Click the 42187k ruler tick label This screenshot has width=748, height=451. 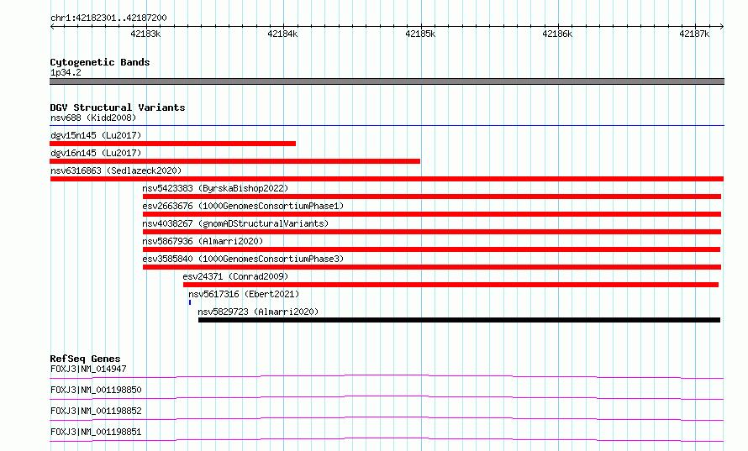point(694,34)
